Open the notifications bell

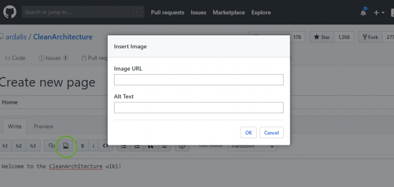pyautogui.click(x=363, y=12)
